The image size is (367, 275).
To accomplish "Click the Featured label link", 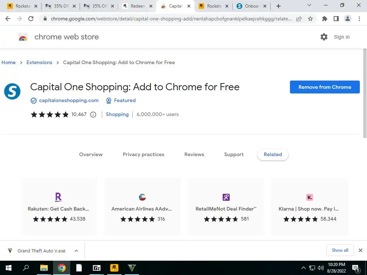I will 125,101.
